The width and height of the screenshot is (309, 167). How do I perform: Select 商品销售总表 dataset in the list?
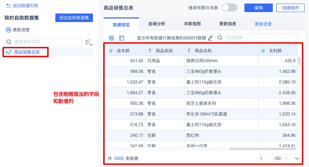[x=27, y=52]
